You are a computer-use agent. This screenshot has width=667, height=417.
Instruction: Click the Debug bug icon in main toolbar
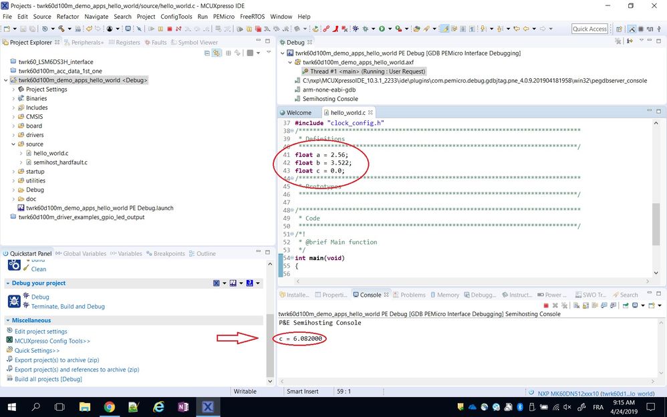pos(366,29)
